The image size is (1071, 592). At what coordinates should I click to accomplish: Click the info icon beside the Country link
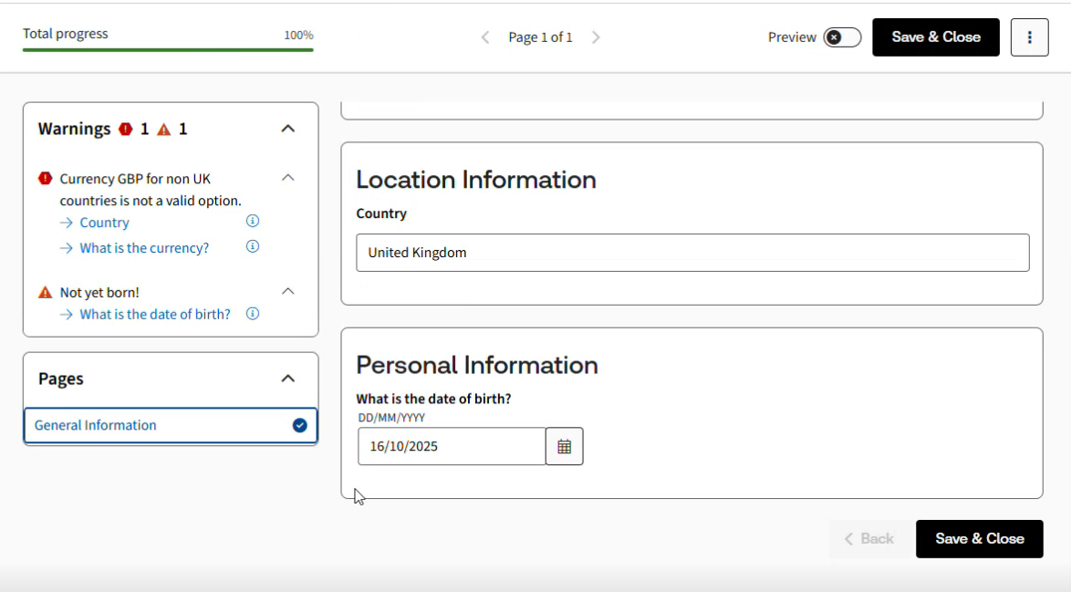coord(253,222)
